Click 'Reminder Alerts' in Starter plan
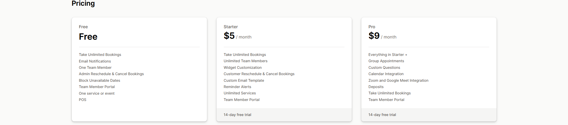 pos(237,87)
